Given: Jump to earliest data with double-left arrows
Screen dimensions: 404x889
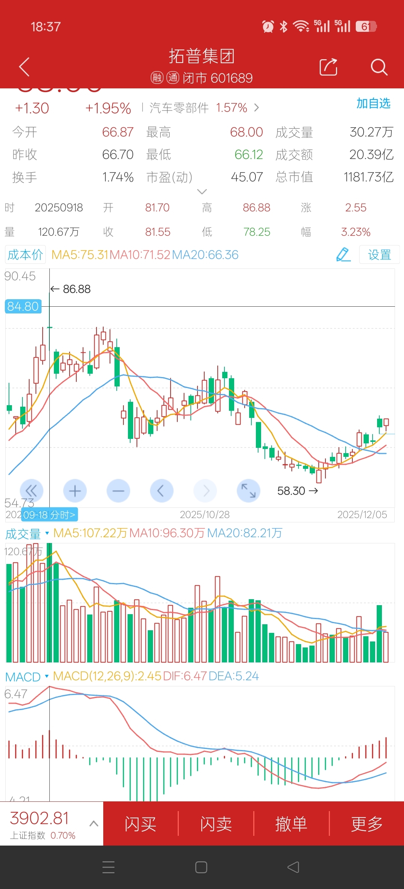Looking at the screenshot, I should [31, 491].
